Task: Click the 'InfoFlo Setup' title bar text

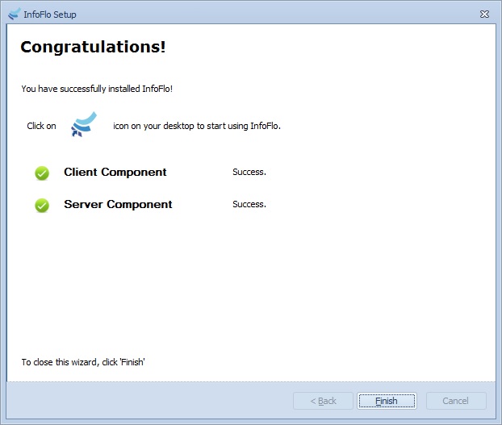Action: (50, 15)
